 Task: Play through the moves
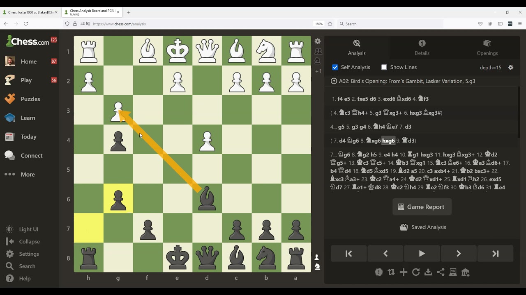tap(422, 254)
